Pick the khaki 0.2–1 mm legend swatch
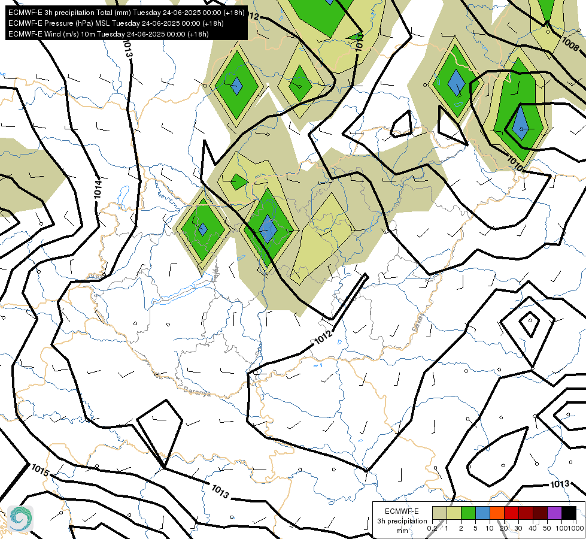The image size is (586, 539). (x=439, y=513)
